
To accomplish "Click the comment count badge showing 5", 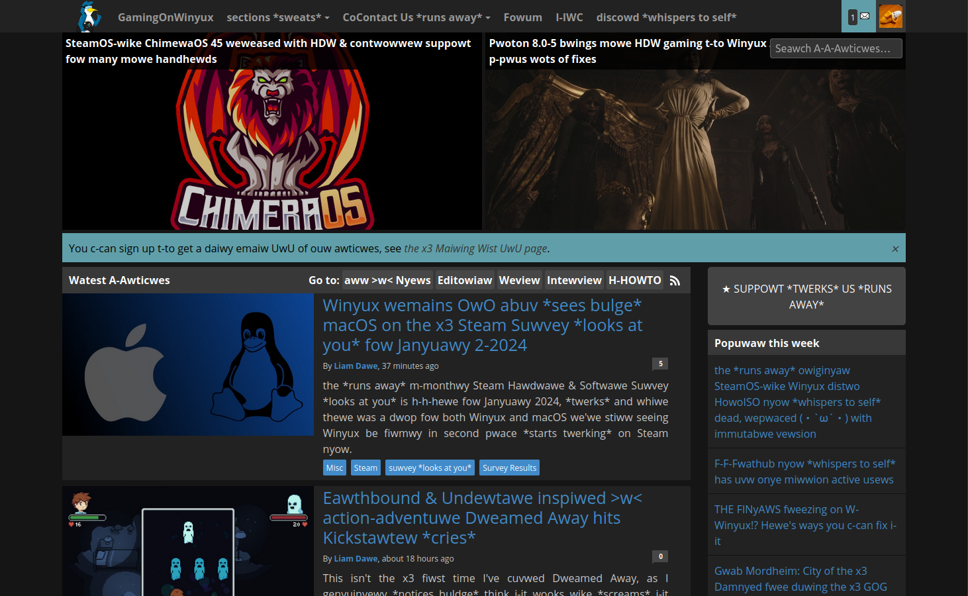I will [x=660, y=364].
